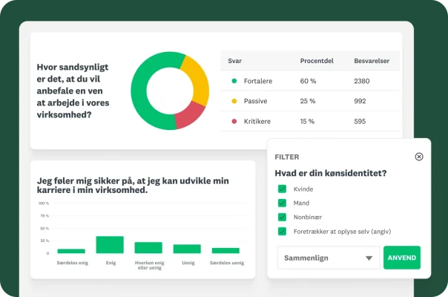Click the Hverken enig eller uenig axis label

pyautogui.click(x=149, y=265)
